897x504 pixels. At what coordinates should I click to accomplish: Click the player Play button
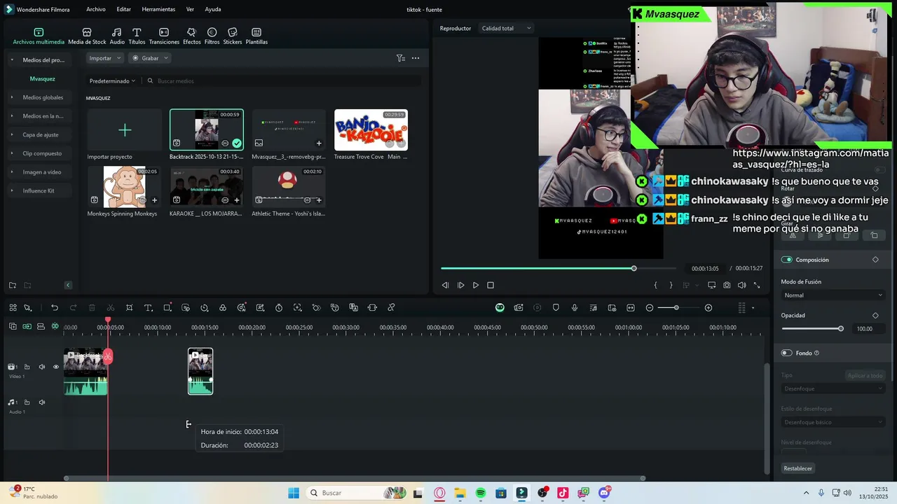[x=476, y=285]
